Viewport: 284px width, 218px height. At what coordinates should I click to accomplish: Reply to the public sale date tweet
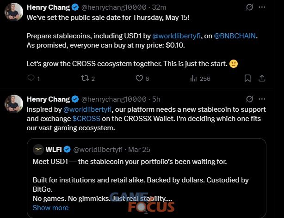[31, 79]
